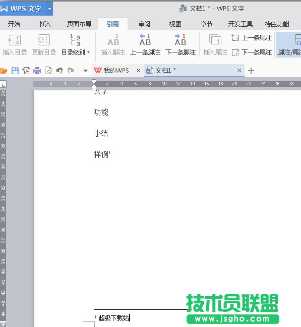Click the print icon in quick toolbar
This screenshot has width=301, height=327.
37,71
